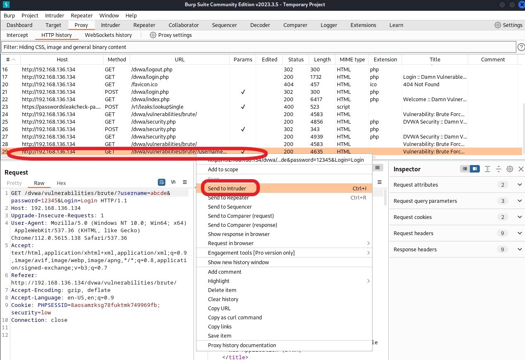Switch Request view to Hex

(x=61, y=183)
